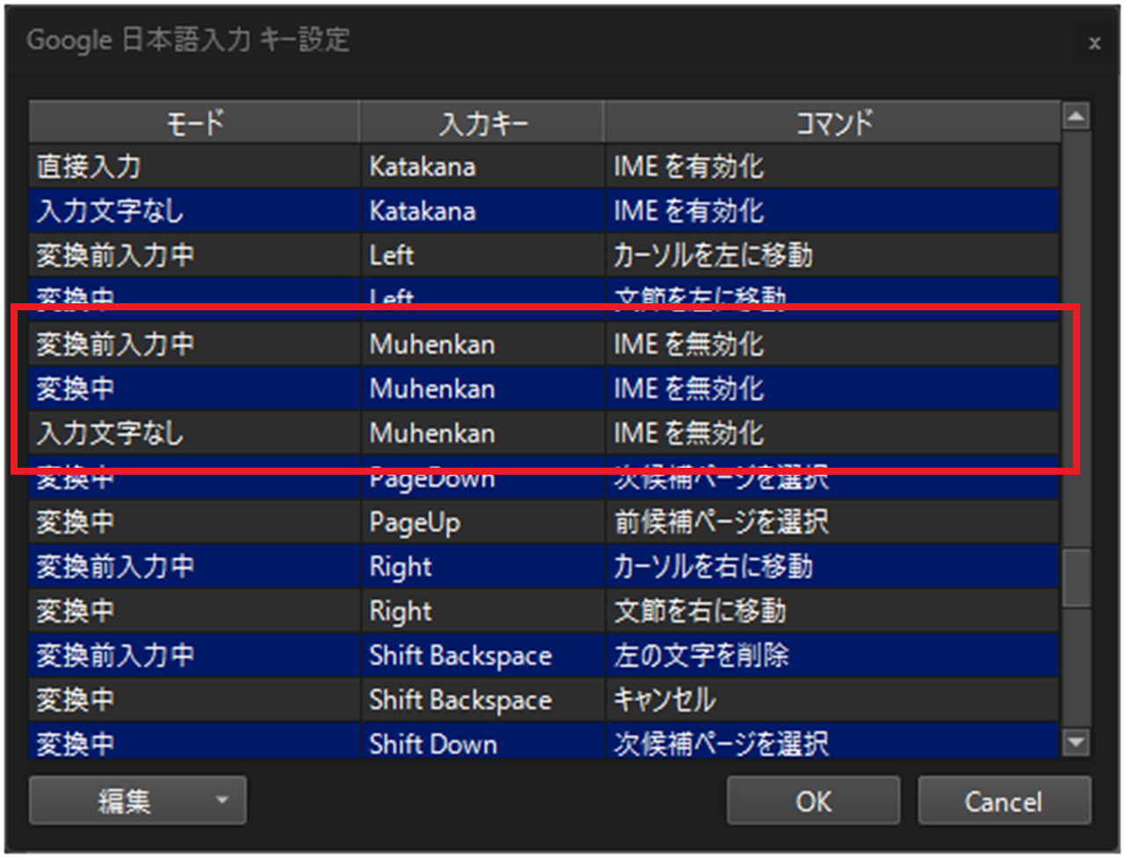Click the キャンセル command cell
Image resolution: width=1125 pixels, height=858 pixels.
[832, 701]
